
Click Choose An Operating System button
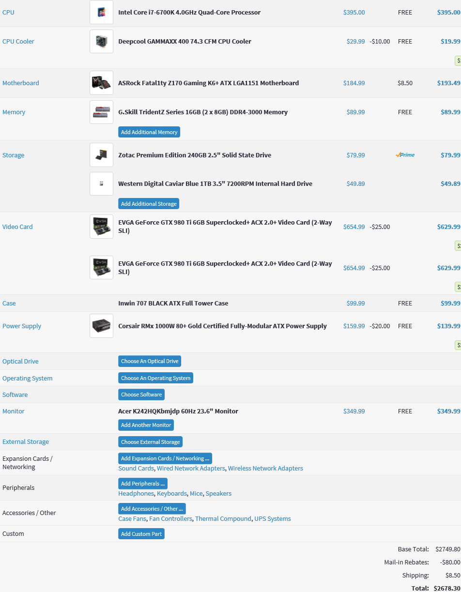(155, 378)
